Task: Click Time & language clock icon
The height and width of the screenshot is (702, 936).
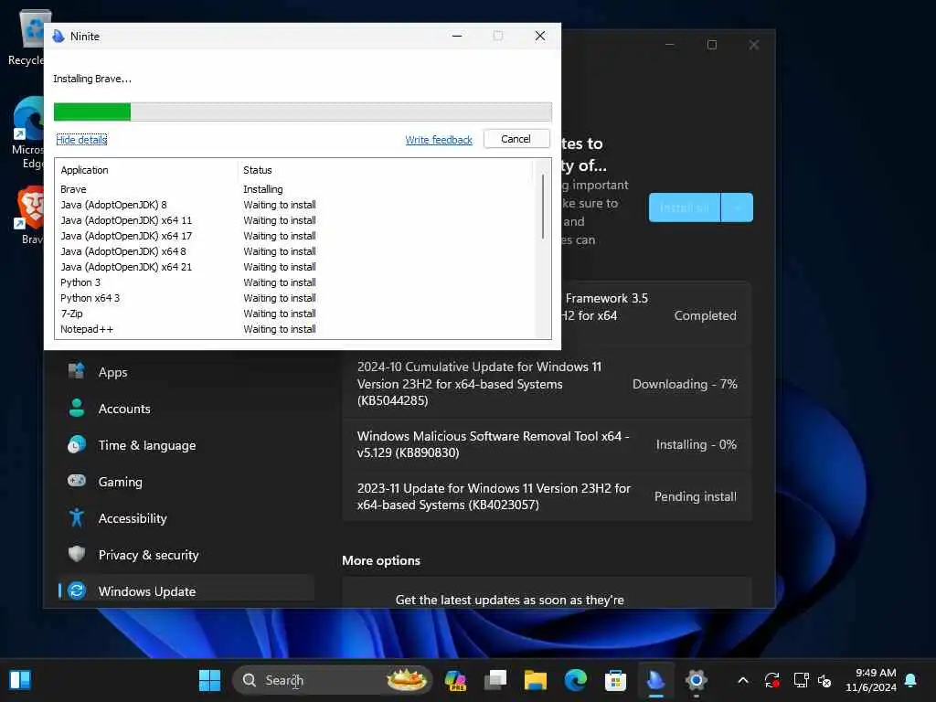Action: 77,445
